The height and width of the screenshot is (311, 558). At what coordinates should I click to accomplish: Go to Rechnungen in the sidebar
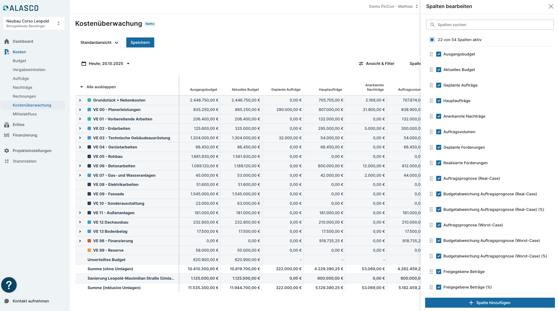coord(24,96)
